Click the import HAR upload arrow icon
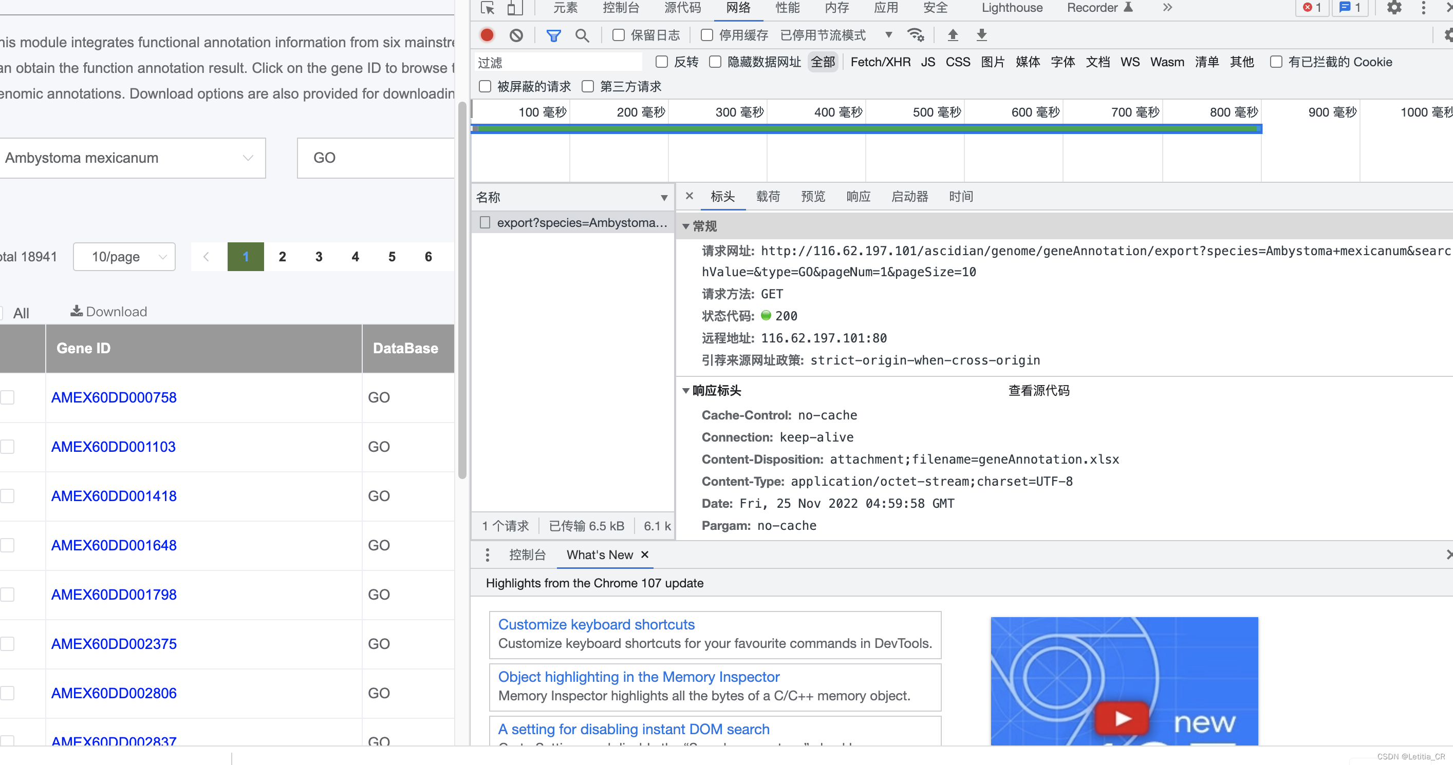The height and width of the screenshot is (765, 1453). pos(953,35)
